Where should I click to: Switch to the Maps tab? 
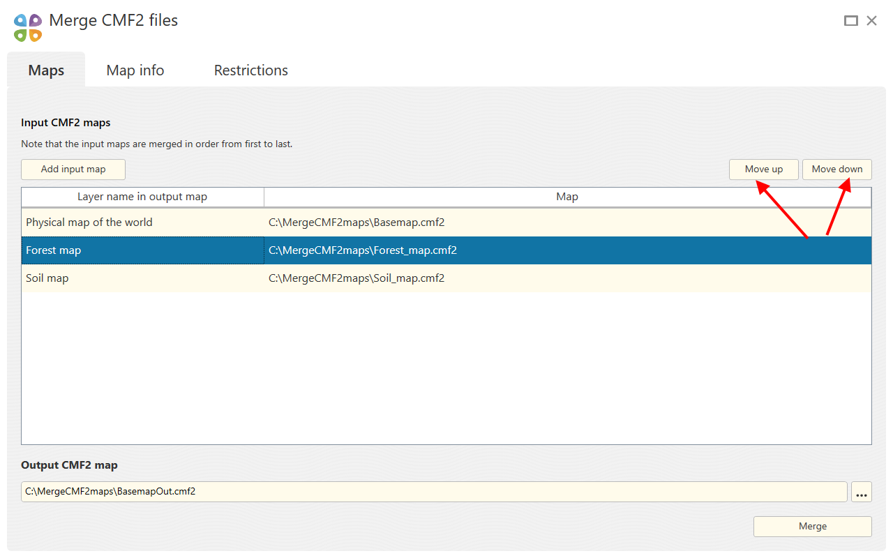click(x=46, y=70)
